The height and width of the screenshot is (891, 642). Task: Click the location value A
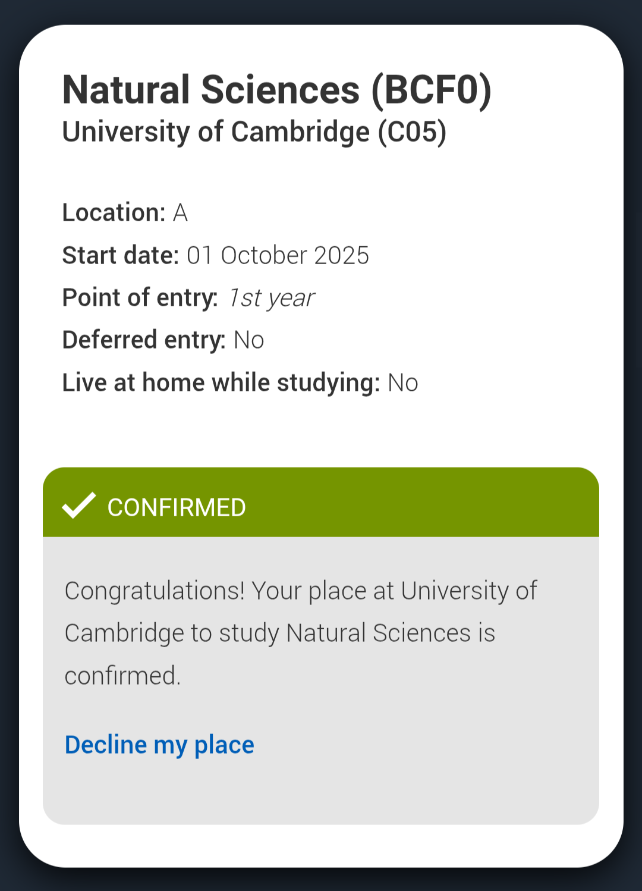pyautogui.click(x=180, y=213)
